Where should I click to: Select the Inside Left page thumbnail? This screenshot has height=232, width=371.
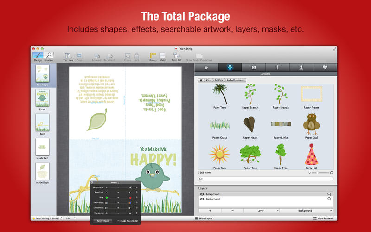tap(42, 147)
